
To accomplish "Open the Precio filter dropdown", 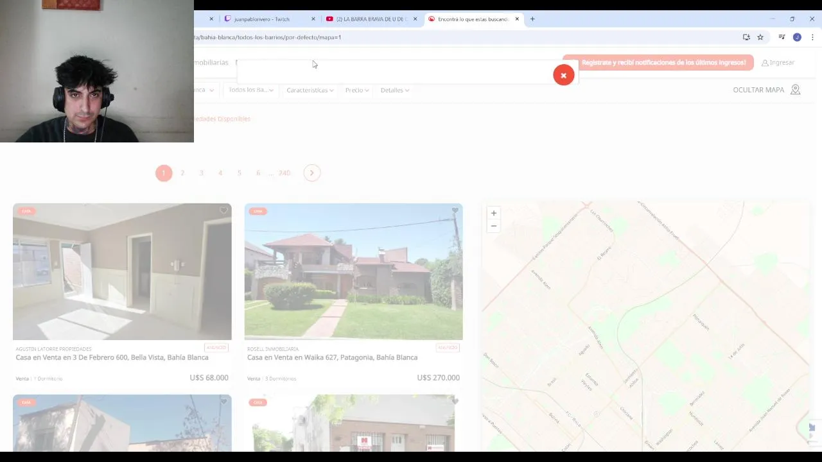I will point(357,90).
